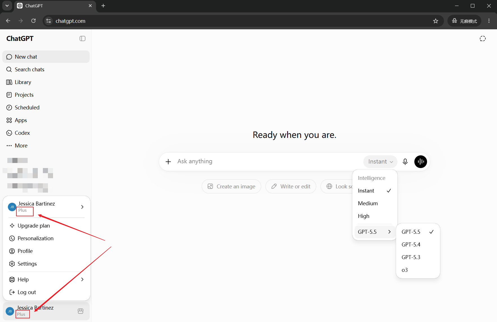
Task: Select Instant intelligence level
Action: coord(375,191)
